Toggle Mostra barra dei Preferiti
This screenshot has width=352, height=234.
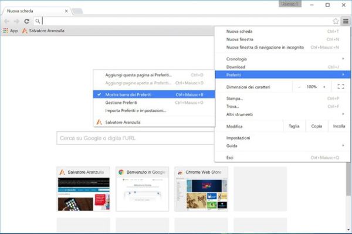[x=154, y=94]
